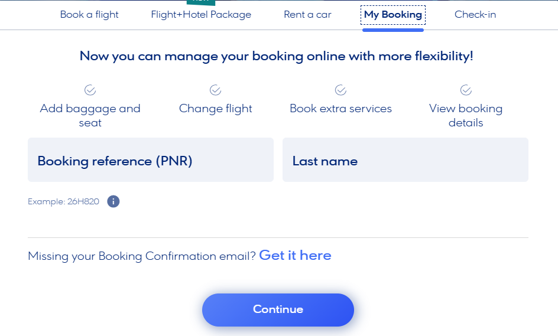The height and width of the screenshot is (336, 558).
Task: Click the Change flight feature text
Action: click(x=215, y=109)
